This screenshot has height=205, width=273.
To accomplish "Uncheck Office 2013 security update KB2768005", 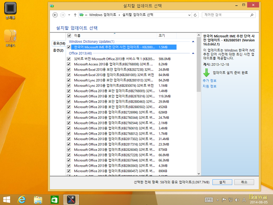I will pos(69,91).
